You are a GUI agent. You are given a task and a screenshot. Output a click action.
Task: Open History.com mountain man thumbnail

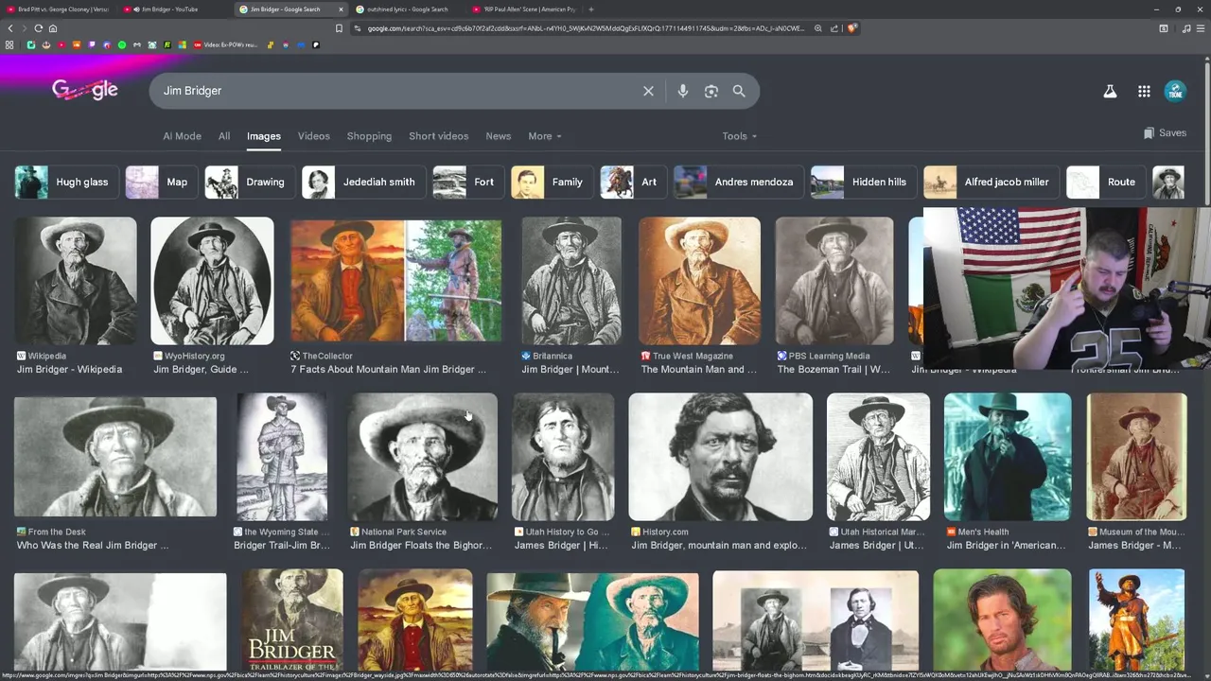720,457
